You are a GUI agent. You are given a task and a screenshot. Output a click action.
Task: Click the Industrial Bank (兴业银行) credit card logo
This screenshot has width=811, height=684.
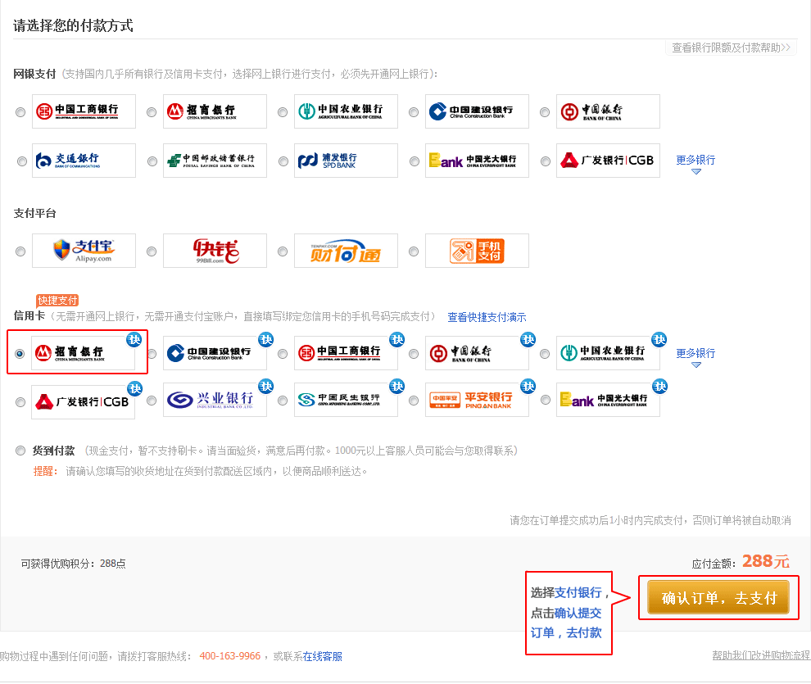[x=215, y=401]
